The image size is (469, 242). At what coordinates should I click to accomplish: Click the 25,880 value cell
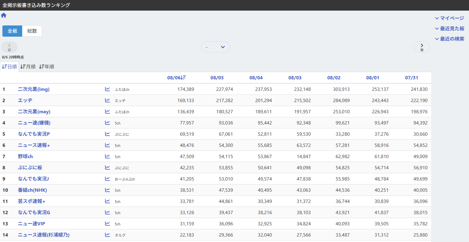(421, 235)
